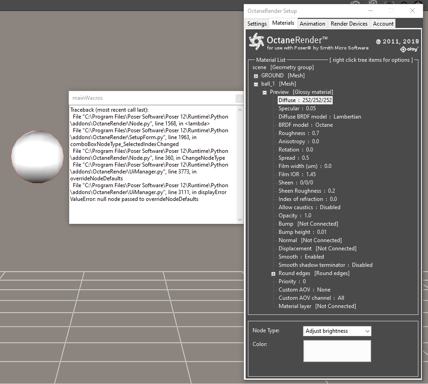This screenshot has height=384, width=428.
Task: Select the Anisotropy 0.0 row
Action: [299, 141]
